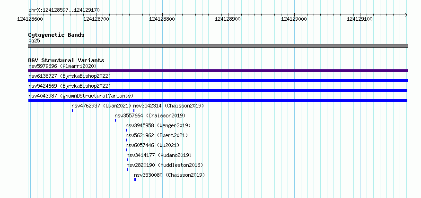The height and width of the screenshot is (198, 421).
Task: Click the nsv4762937 (Quan2021) variant label
Action: (x=101, y=106)
